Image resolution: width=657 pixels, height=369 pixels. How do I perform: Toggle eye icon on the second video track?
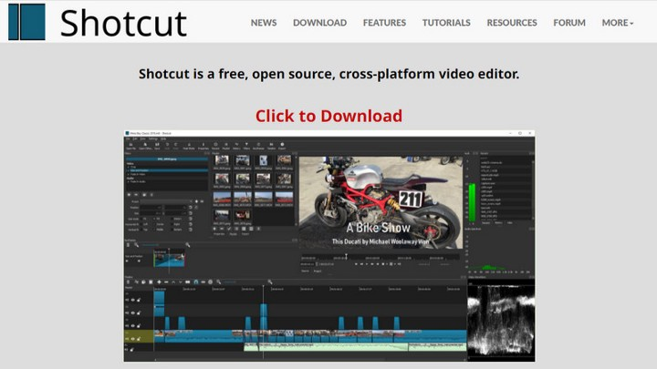pos(133,313)
